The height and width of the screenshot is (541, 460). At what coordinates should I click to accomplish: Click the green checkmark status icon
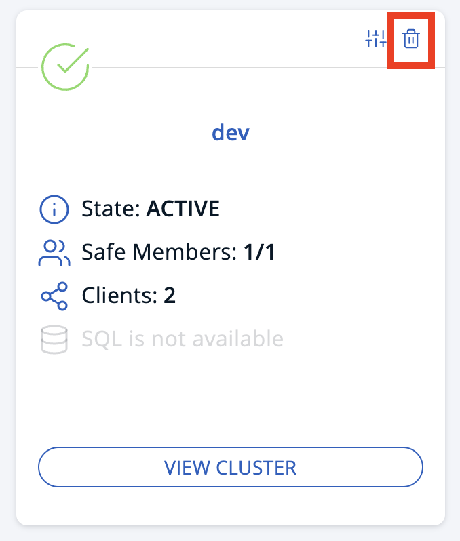(65, 68)
